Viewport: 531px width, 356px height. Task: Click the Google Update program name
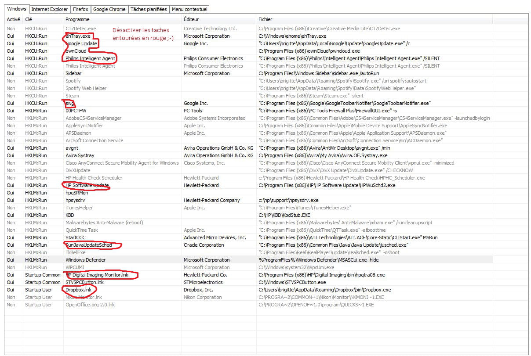pyautogui.click(x=81, y=43)
